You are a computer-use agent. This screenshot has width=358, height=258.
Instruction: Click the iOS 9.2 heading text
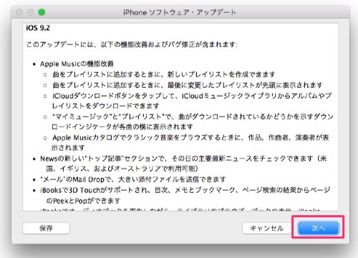click(x=38, y=28)
